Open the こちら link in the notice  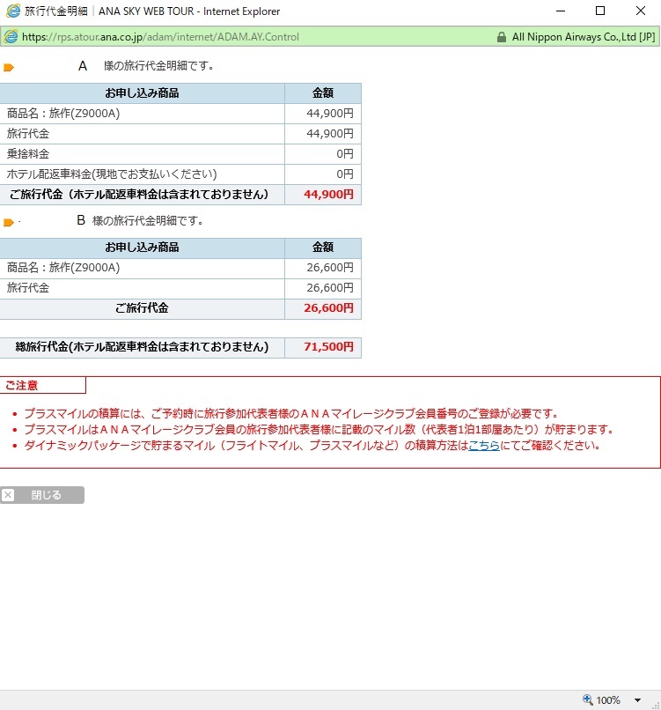point(483,446)
